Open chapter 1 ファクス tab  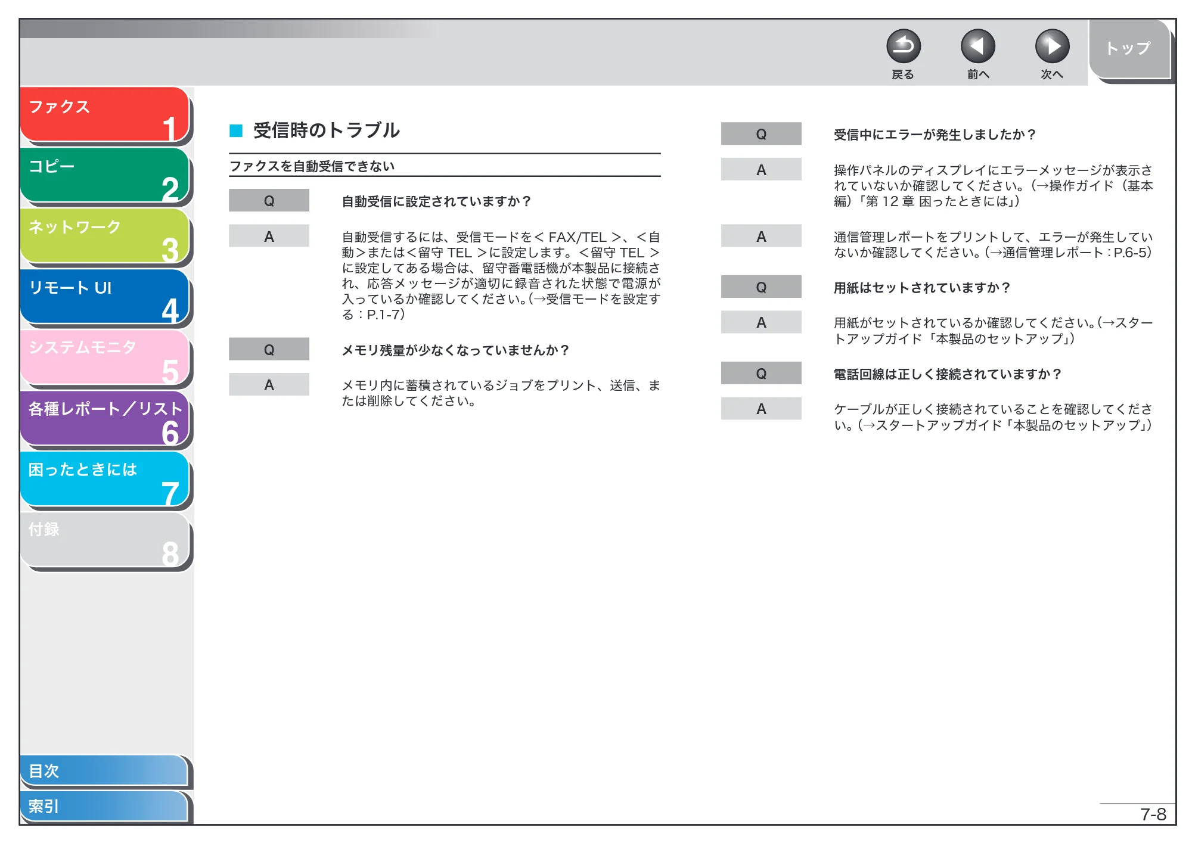coord(105,114)
